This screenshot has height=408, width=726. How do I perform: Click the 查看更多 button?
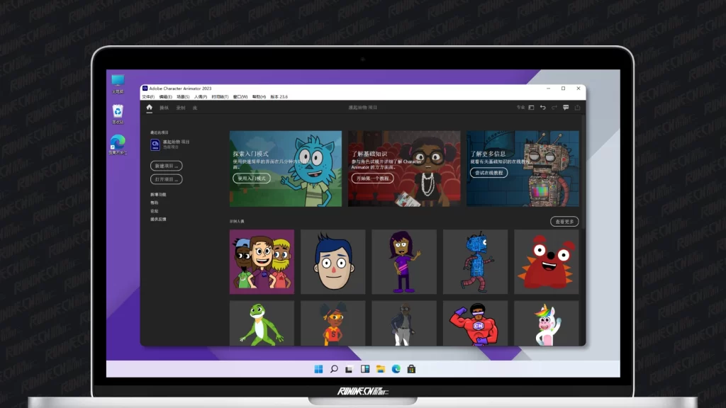coord(564,222)
